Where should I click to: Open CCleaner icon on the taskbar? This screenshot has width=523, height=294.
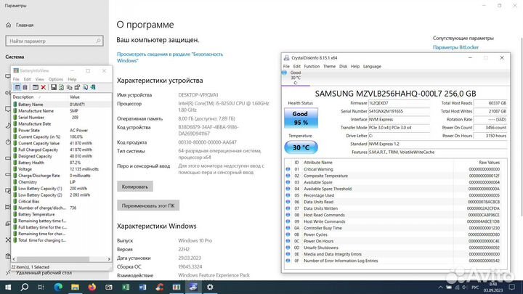click(159, 287)
